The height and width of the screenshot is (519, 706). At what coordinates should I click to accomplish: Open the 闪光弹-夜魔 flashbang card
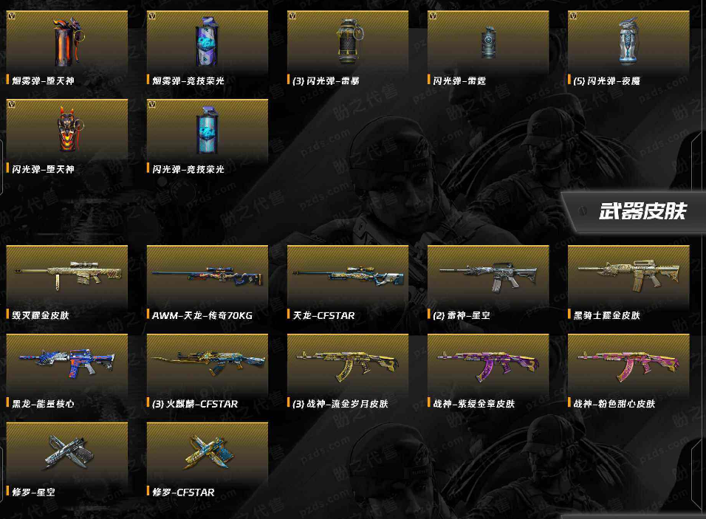(629, 48)
